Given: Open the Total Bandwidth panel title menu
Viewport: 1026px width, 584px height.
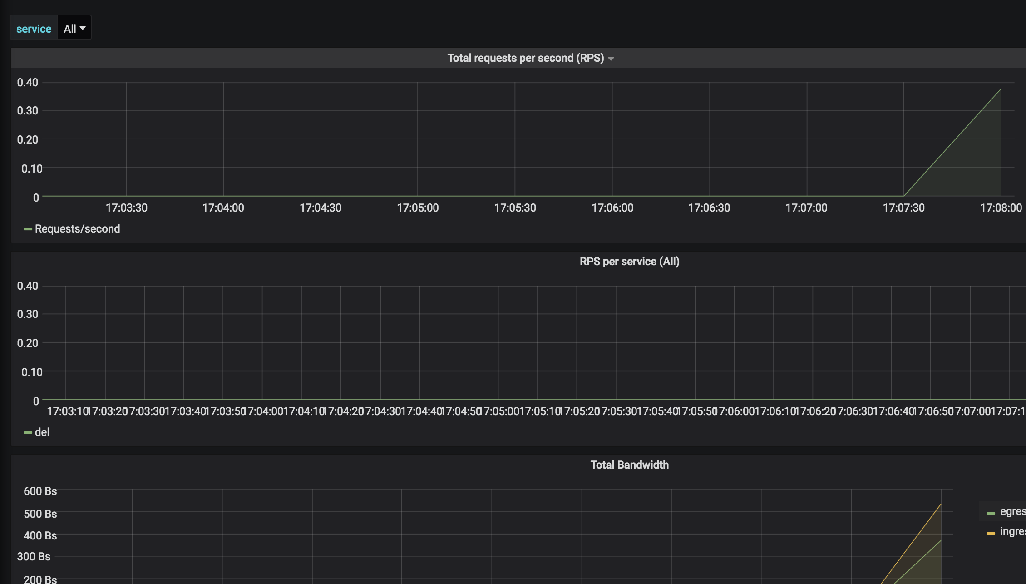Looking at the screenshot, I should pos(629,465).
